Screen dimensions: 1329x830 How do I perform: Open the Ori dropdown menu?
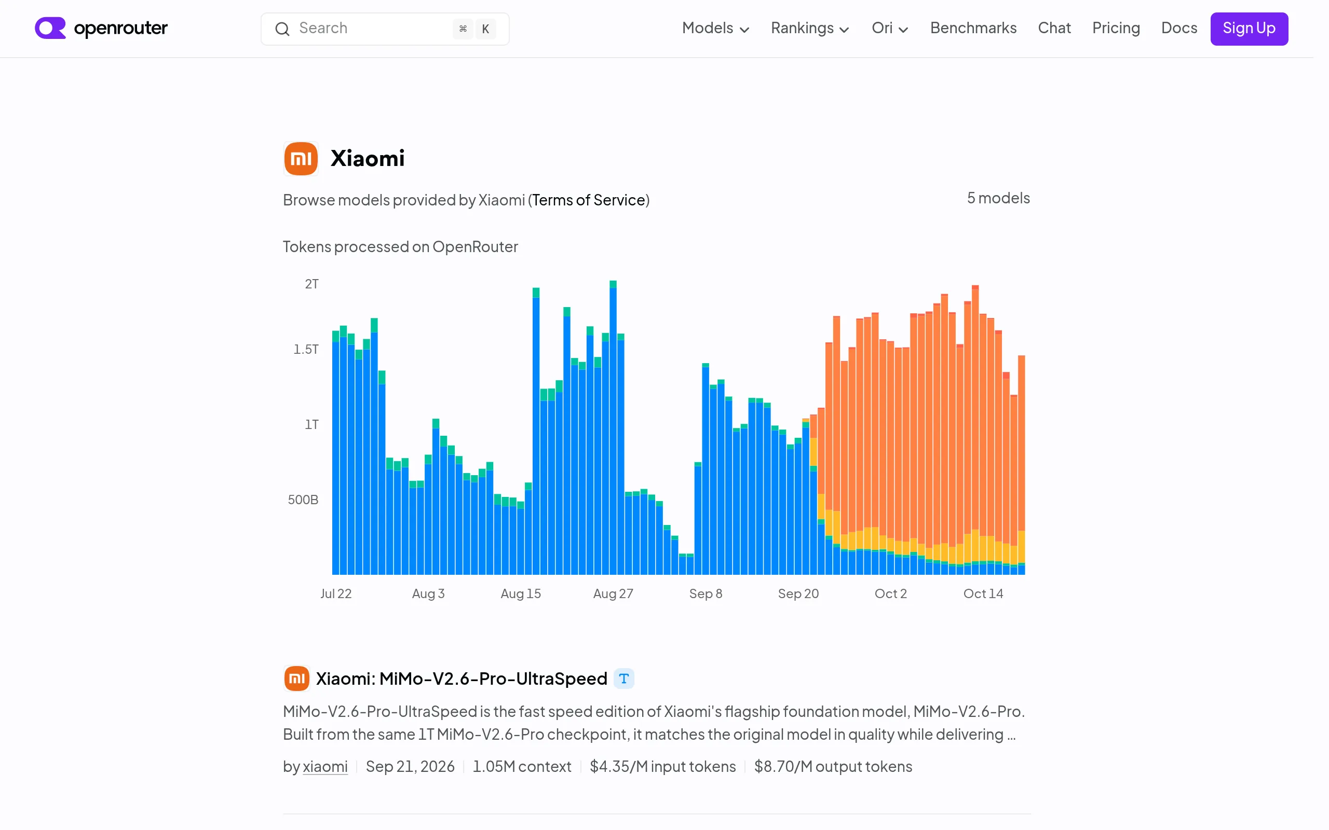[890, 29]
